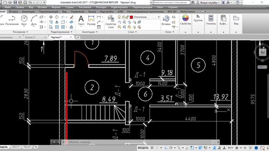Open the Сервис menu

(70, 7)
